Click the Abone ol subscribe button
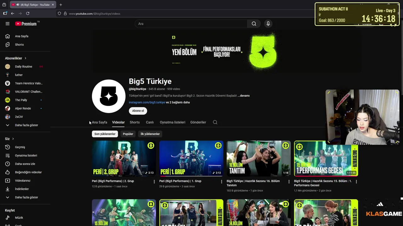 (138, 111)
